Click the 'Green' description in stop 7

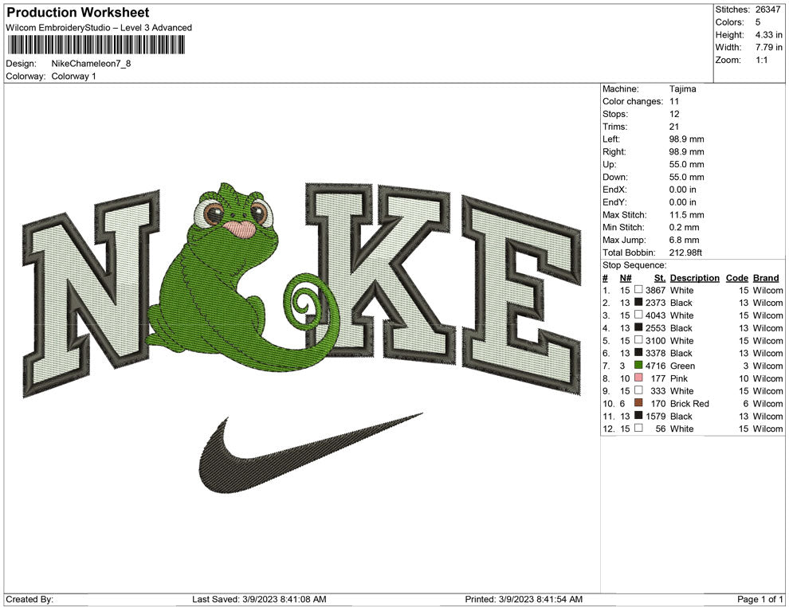click(682, 366)
